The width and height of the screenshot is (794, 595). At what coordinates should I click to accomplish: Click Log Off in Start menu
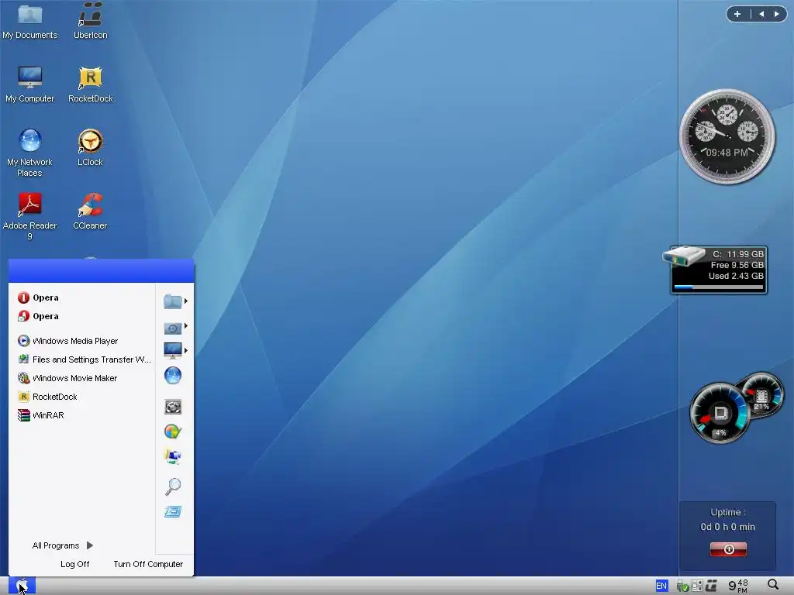coord(75,564)
